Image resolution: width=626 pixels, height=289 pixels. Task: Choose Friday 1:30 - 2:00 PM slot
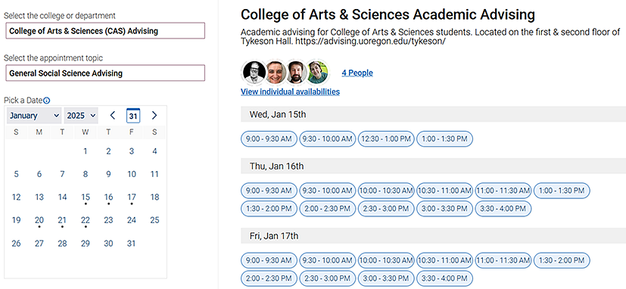(562, 261)
